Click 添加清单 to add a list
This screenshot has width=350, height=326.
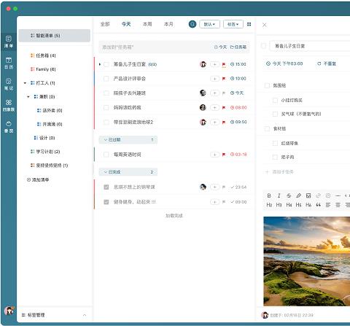pyautogui.click(x=38, y=179)
